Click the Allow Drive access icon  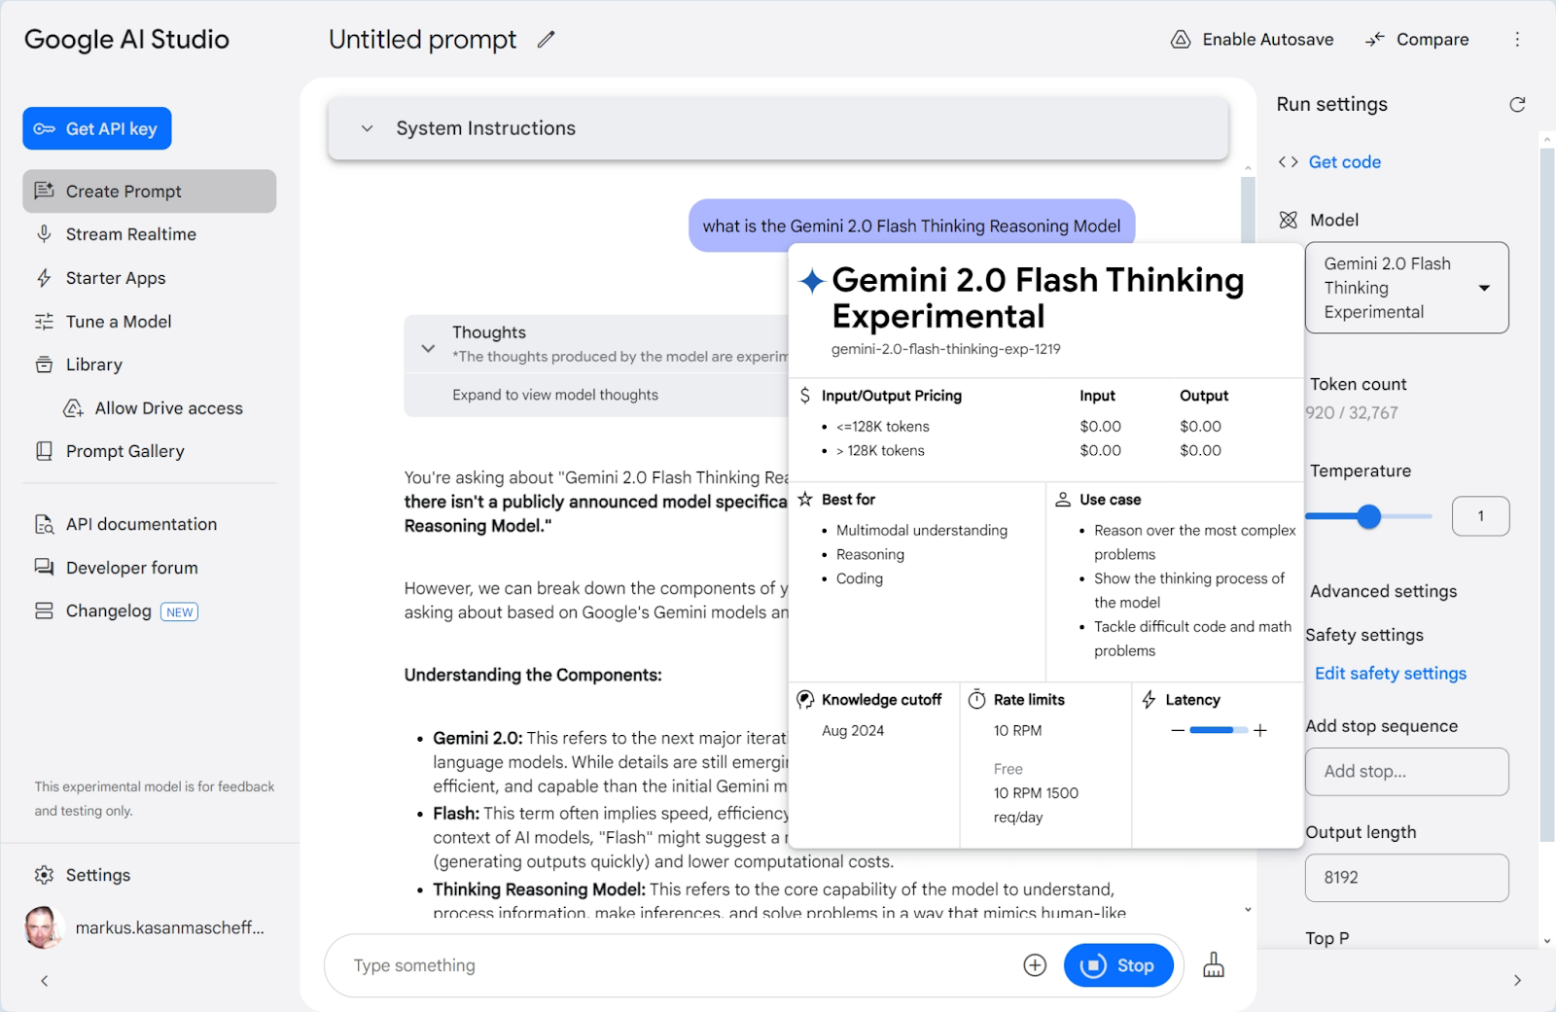73,408
